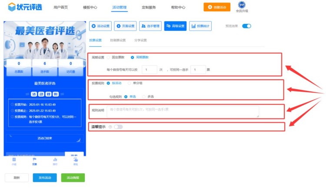Image resolution: width=326 pixels, height=188 pixels.
Task: Enable the 温馨提示 toggle
Action: coord(118,126)
